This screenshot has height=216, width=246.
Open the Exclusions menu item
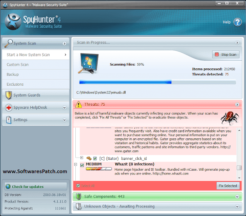[x=36, y=84]
